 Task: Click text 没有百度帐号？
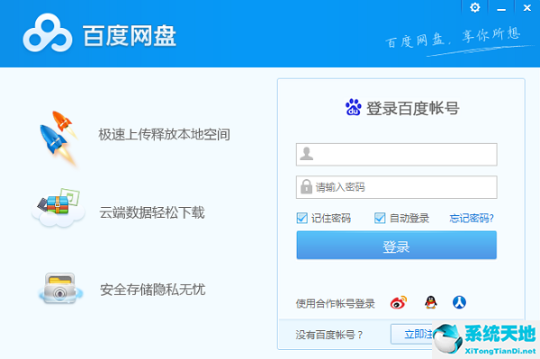tap(329, 335)
